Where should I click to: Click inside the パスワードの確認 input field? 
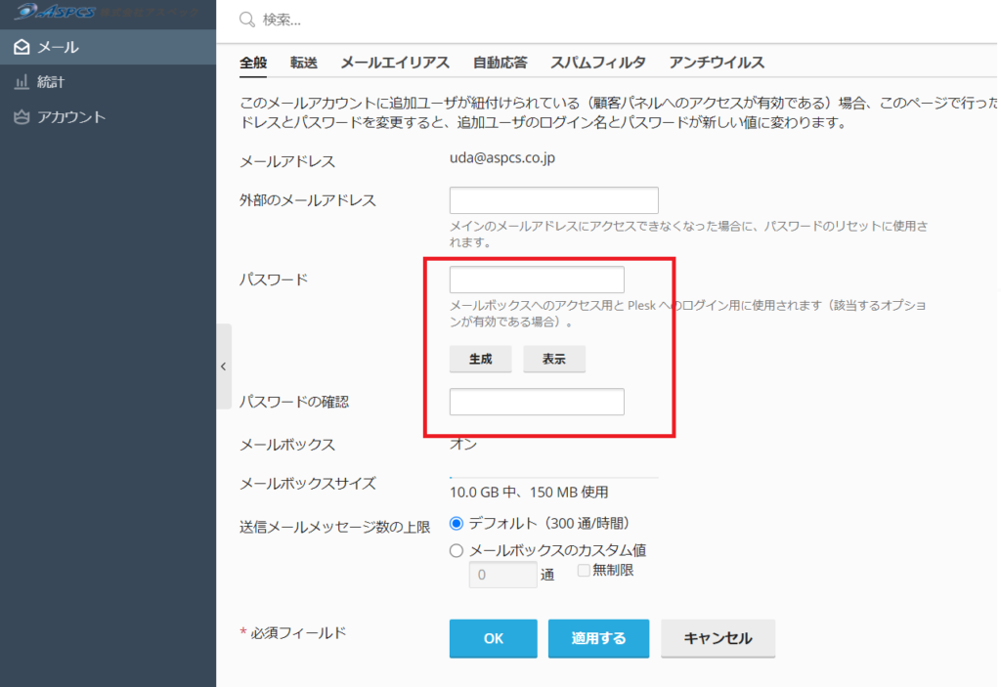pyautogui.click(x=537, y=402)
